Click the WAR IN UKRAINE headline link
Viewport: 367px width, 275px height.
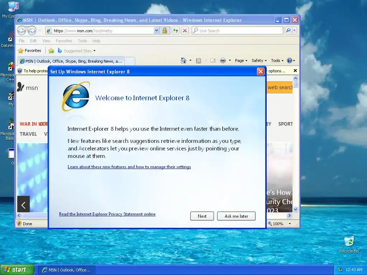tap(34, 124)
